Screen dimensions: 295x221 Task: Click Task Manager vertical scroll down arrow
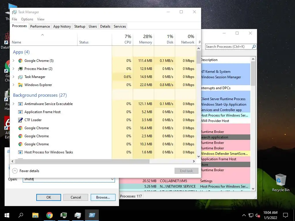tap(199, 156)
